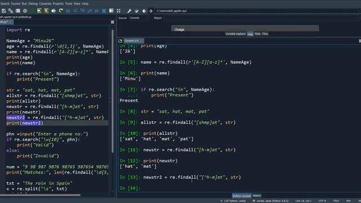Open the Search menu
Screen dimensions: 361x203
pyautogui.click(x=5, y=3)
